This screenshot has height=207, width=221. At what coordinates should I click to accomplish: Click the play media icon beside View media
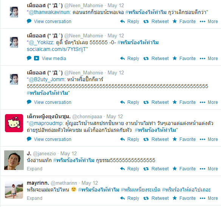pyautogui.click(x=37, y=58)
